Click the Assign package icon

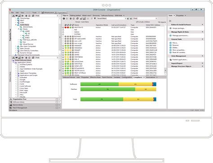[x=170, y=28]
